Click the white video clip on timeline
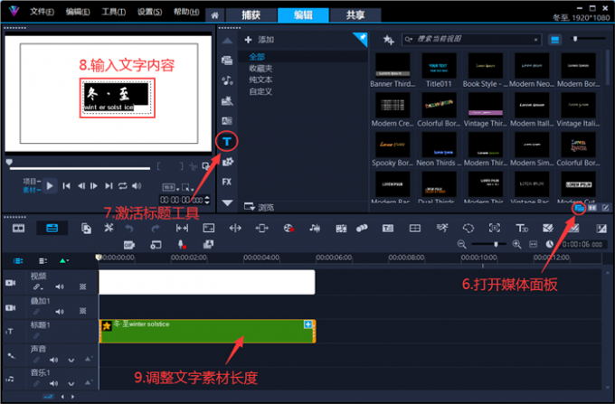 (x=207, y=282)
